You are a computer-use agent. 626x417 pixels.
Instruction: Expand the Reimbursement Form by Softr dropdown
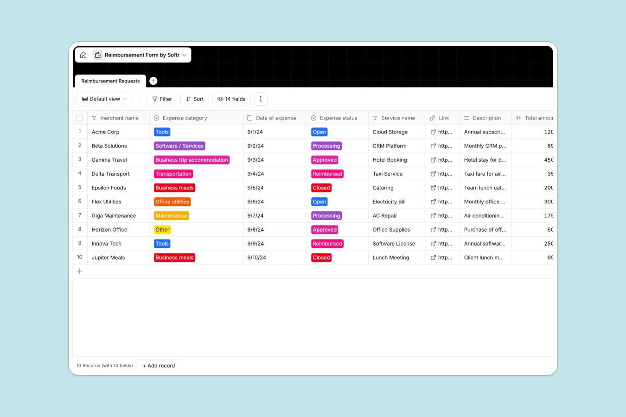(x=185, y=55)
